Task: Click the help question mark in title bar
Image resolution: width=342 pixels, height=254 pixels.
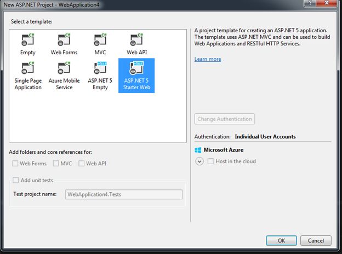Action: [x=310, y=3]
